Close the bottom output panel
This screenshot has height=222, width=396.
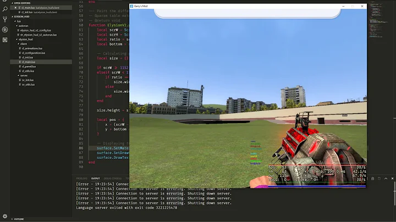392,179
